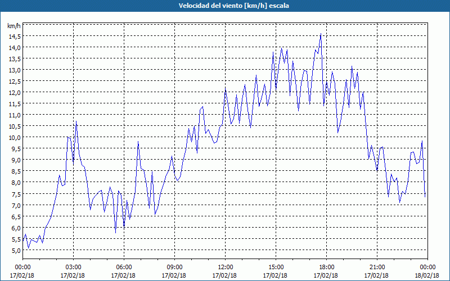This screenshot has height=281, width=450.
Task: Click the "21:00" x-axis time label
Action: pos(377,268)
